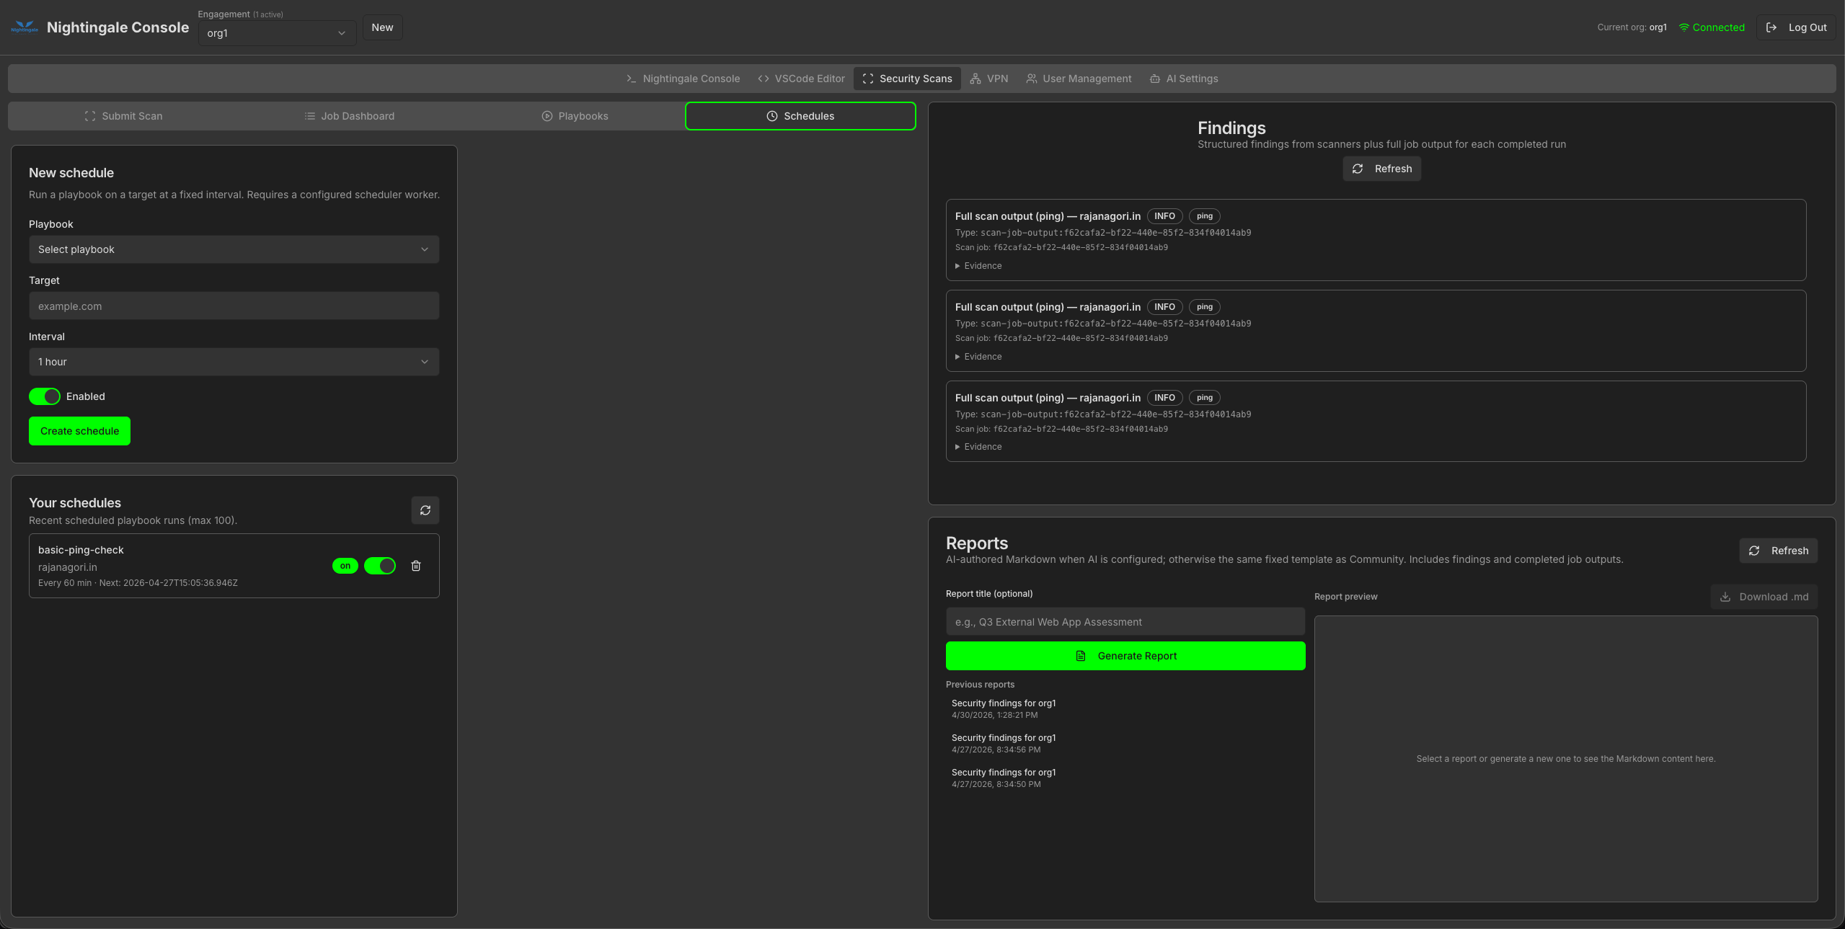Toggle the Enabled switch in New schedule
Image resolution: width=1845 pixels, height=929 pixels.
pos(44,396)
